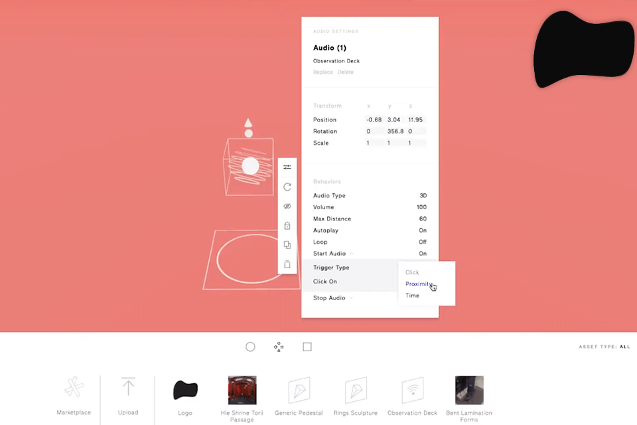The height and width of the screenshot is (425, 637).
Task: Select the circle shape icon
Action: click(250, 347)
